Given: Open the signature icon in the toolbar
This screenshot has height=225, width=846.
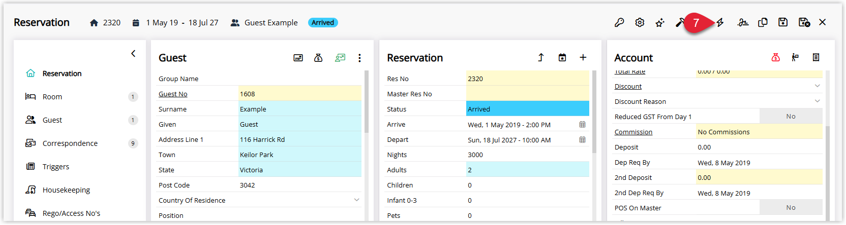Looking at the screenshot, I should tap(743, 22).
